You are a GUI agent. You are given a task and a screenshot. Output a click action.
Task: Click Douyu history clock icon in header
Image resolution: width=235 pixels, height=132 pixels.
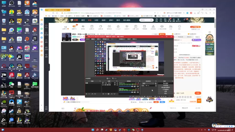(157, 20)
